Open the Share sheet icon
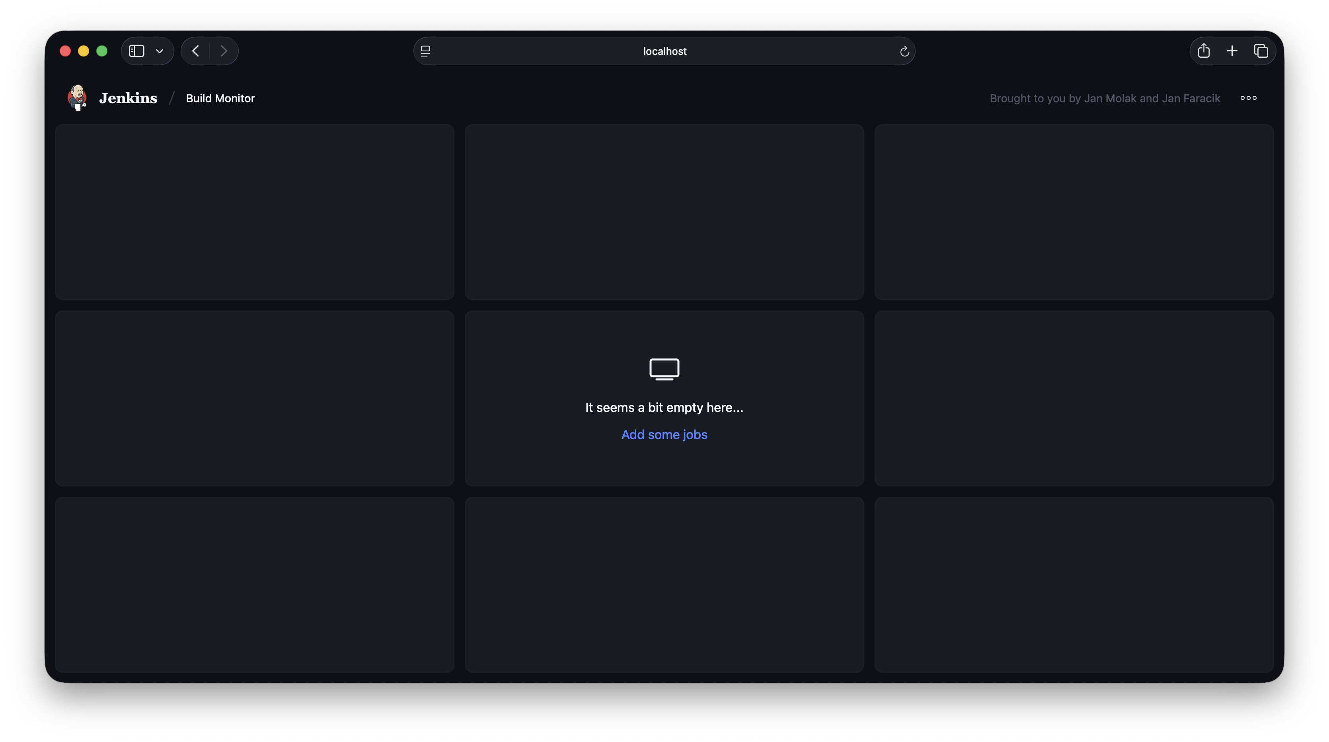1329x742 pixels. tap(1204, 51)
